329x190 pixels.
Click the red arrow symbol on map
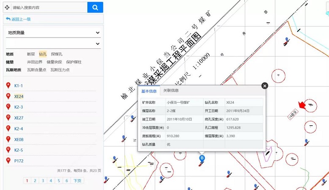[x=302, y=104]
